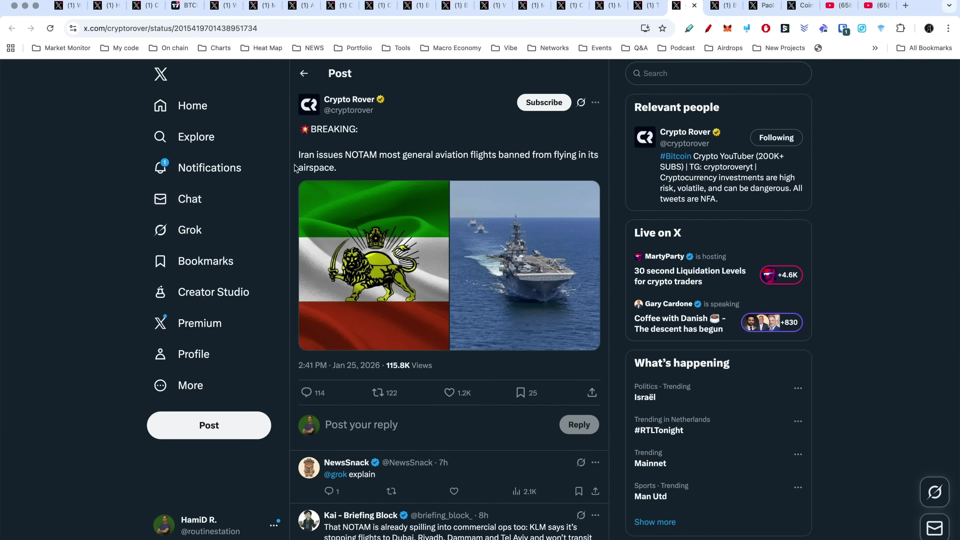
Task: Open a new browser tab
Action: 905,5
